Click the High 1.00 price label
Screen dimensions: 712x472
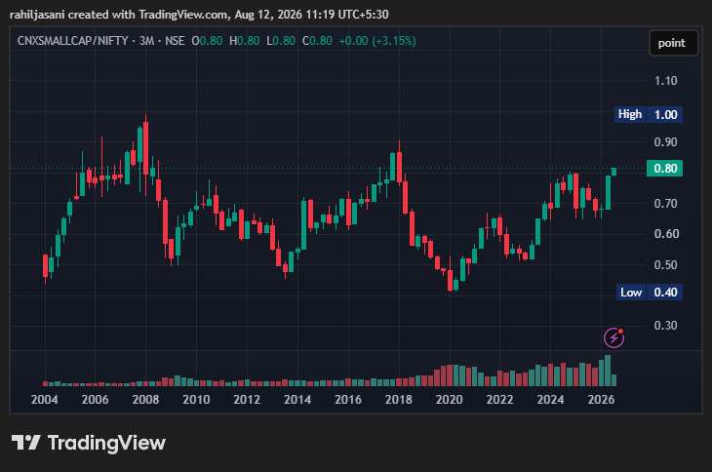pyautogui.click(x=648, y=114)
